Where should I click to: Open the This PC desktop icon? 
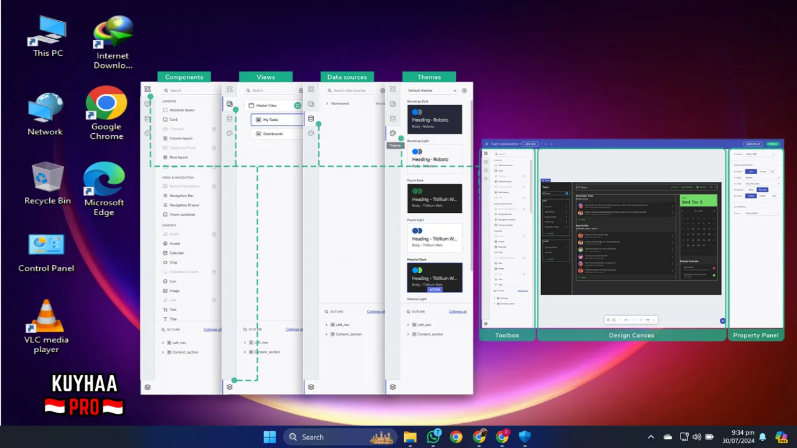[x=48, y=37]
